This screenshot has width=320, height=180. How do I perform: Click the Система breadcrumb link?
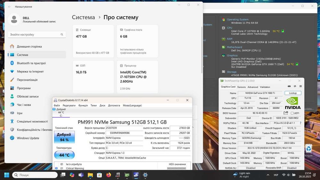(x=83, y=17)
